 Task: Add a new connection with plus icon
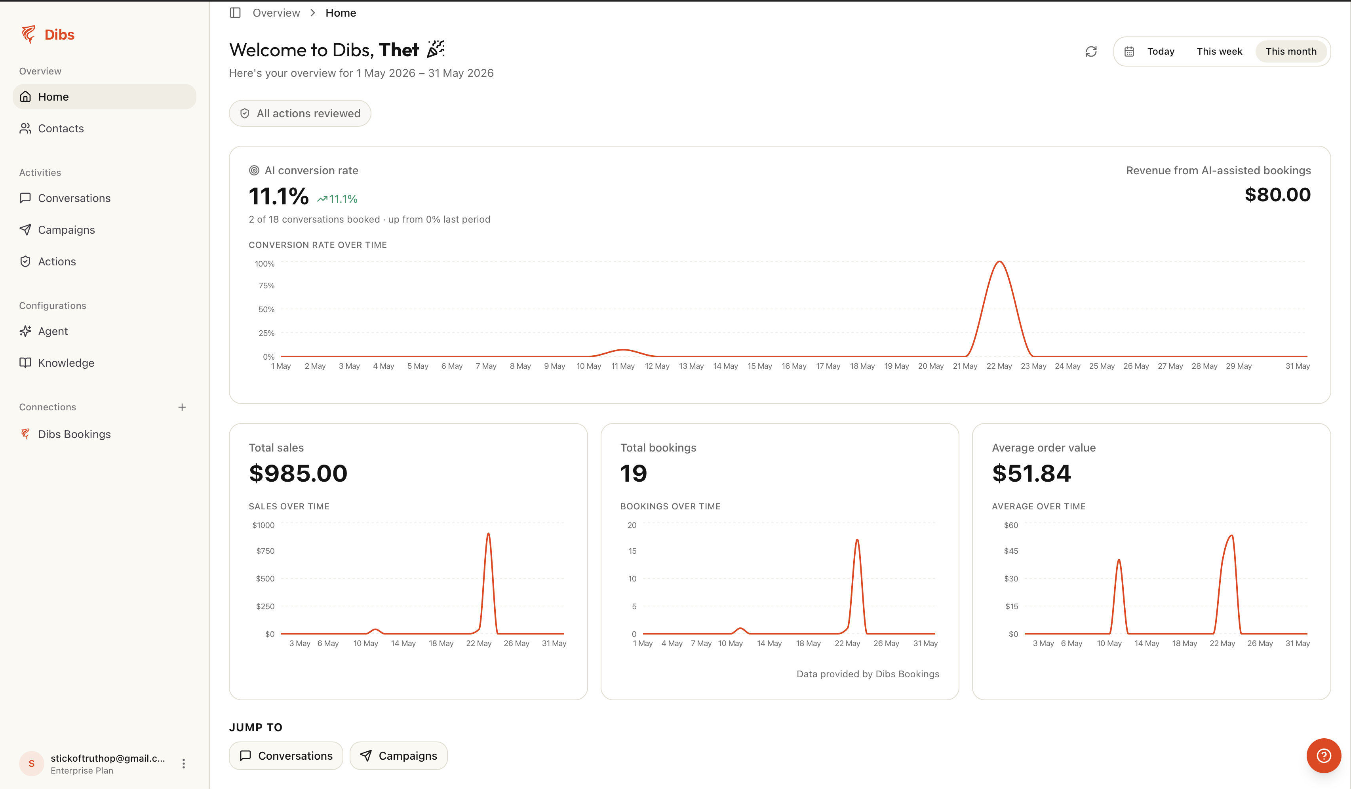click(182, 407)
